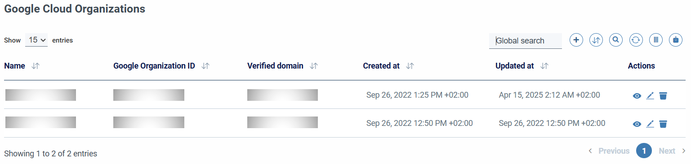691x164 pixels.
Task: Edit the second organization with the pencil icon
Action: point(650,124)
